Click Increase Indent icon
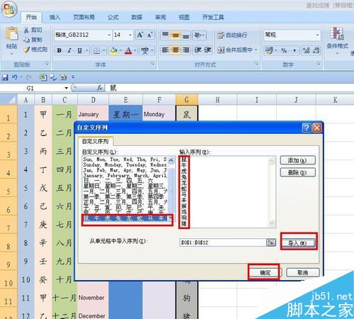354x319 pixels. (x=207, y=50)
